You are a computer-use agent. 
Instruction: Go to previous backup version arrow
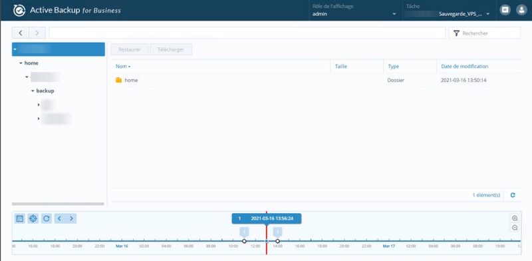point(59,218)
